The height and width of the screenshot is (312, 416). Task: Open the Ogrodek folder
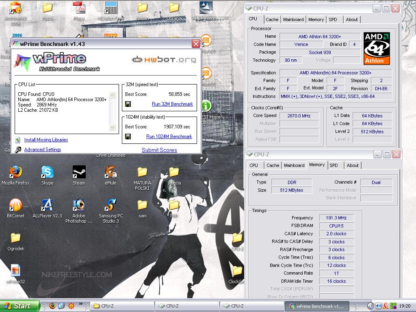pos(15,238)
